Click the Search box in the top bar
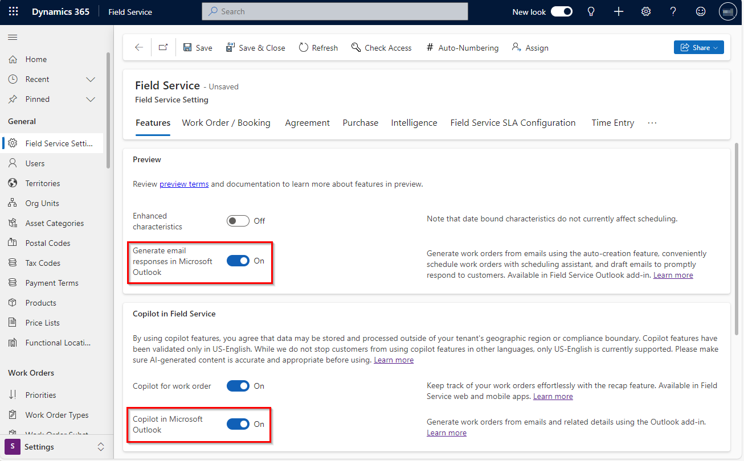Viewport: 744px width, 461px height. click(x=335, y=11)
